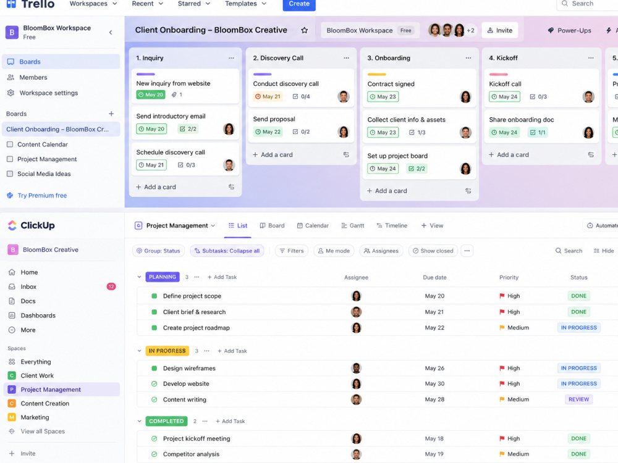Toggle the May 20 due date on New inquiry card
The image size is (618, 463).
point(151,94)
